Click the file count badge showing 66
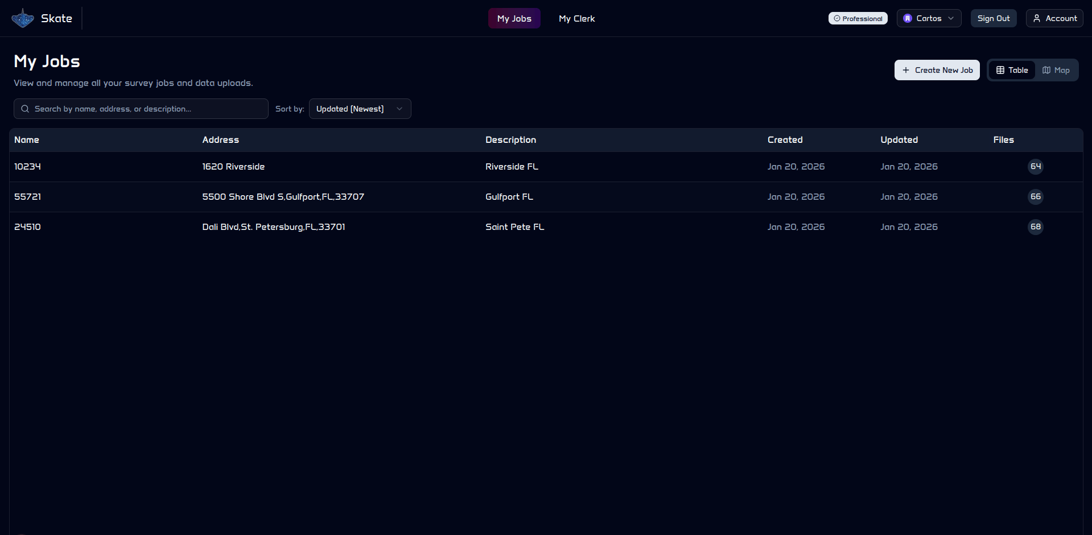The height and width of the screenshot is (535, 1092). click(1035, 197)
